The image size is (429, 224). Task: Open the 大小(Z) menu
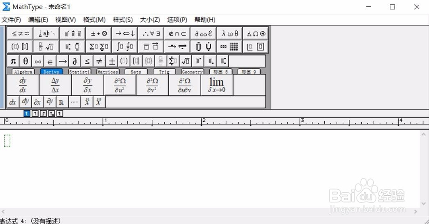pyautogui.click(x=150, y=20)
